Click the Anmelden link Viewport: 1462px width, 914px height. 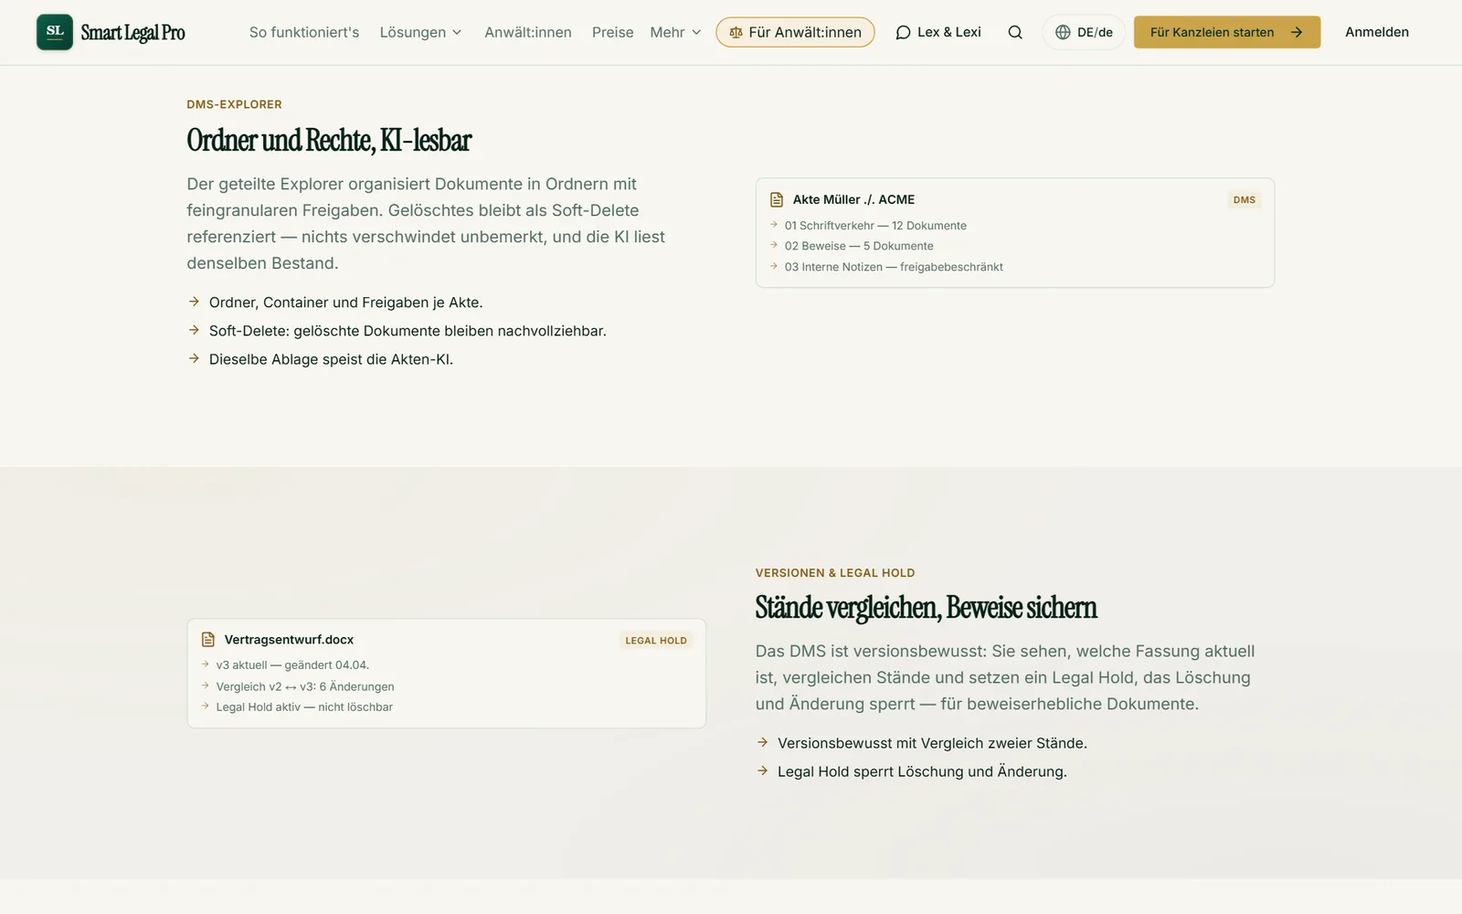pyautogui.click(x=1377, y=32)
